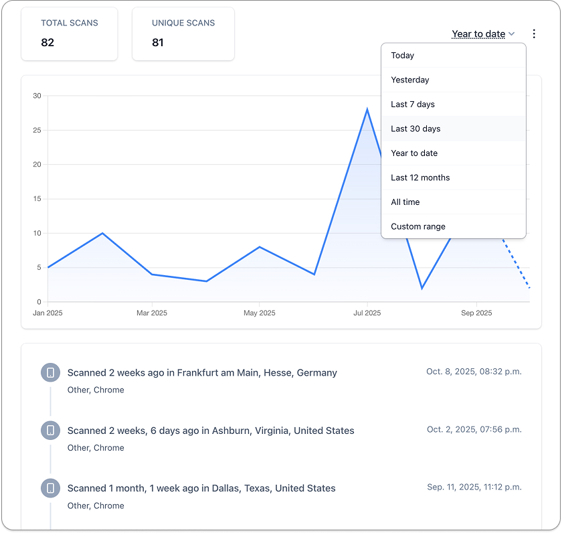
Task: Choose Last 12 months option
Action: click(454, 177)
